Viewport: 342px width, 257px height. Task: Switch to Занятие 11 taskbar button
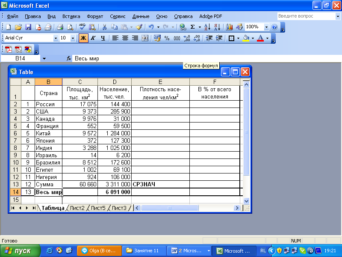click(x=144, y=251)
